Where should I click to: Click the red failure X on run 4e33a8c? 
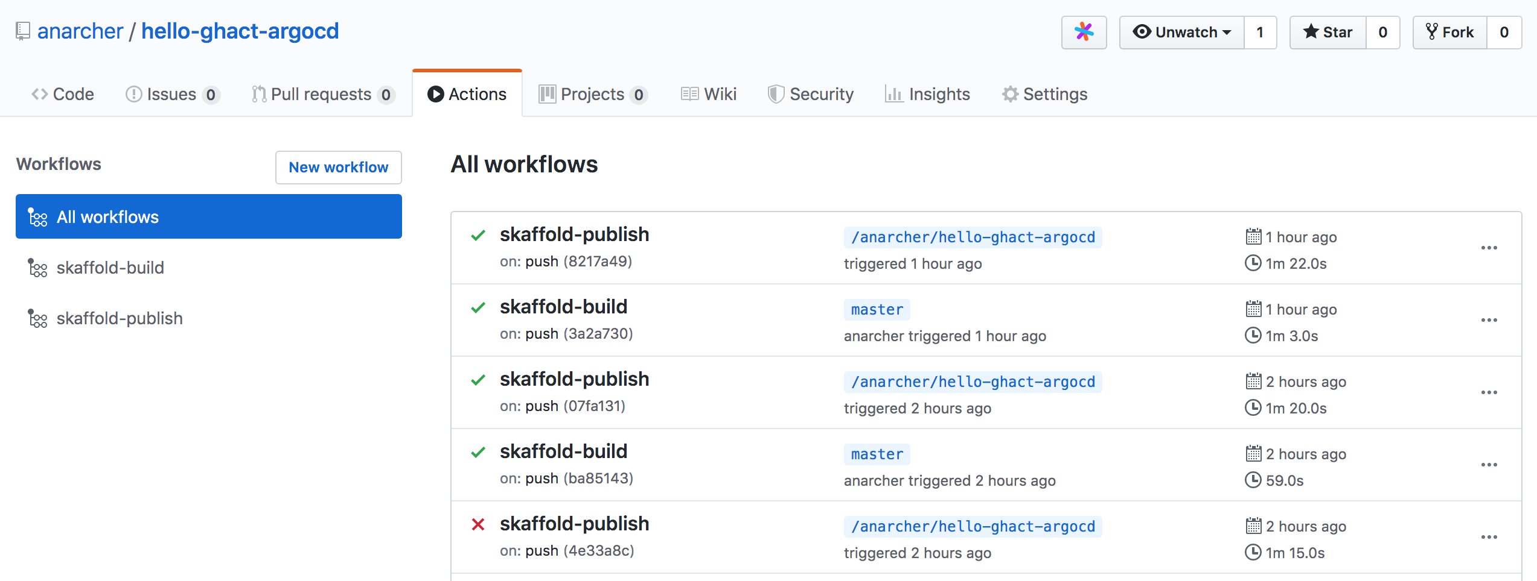[x=478, y=524]
